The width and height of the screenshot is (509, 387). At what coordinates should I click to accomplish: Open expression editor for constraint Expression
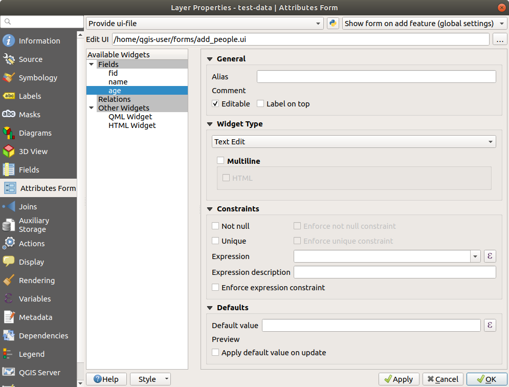pyautogui.click(x=490, y=256)
